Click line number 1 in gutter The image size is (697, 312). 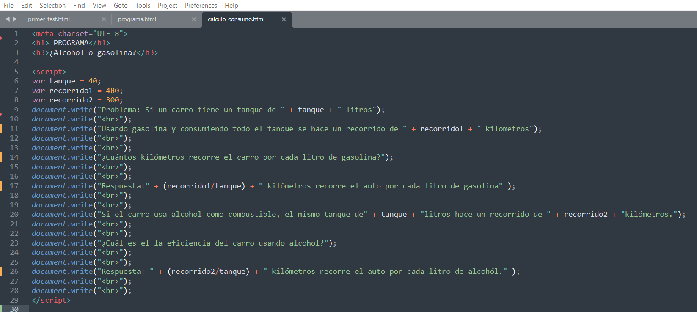click(x=16, y=33)
